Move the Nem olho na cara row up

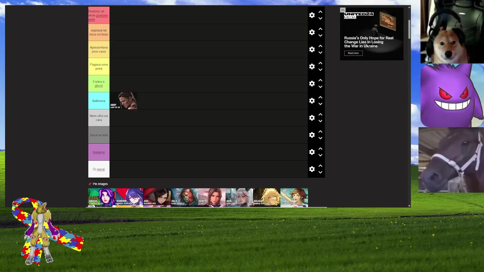(320, 114)
